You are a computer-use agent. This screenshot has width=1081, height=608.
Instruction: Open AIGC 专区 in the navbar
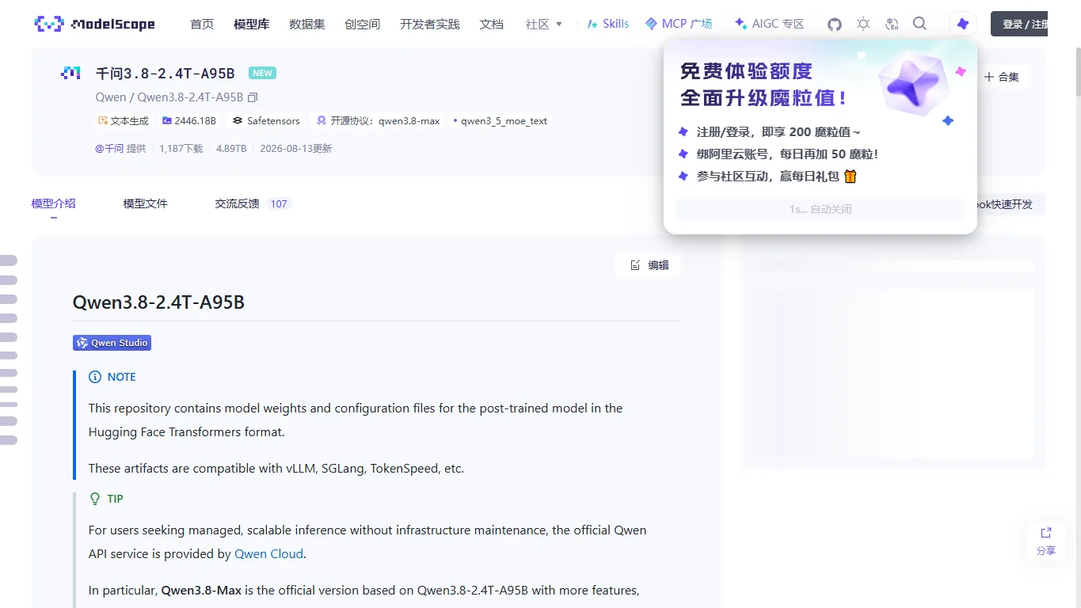pos(769,25)
